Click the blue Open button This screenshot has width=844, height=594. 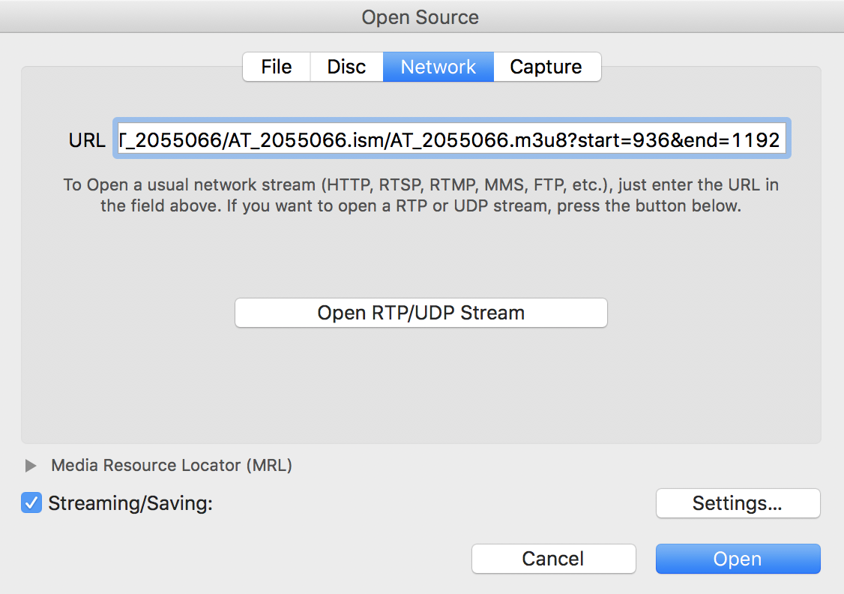point(738,559)
